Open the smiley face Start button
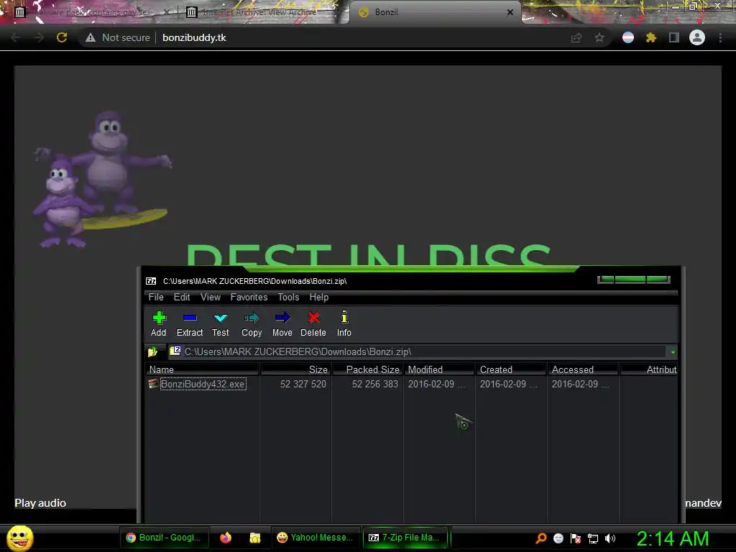Image resolution: width=736 pixels, height=552 pixels. click(x=20, y=538)
